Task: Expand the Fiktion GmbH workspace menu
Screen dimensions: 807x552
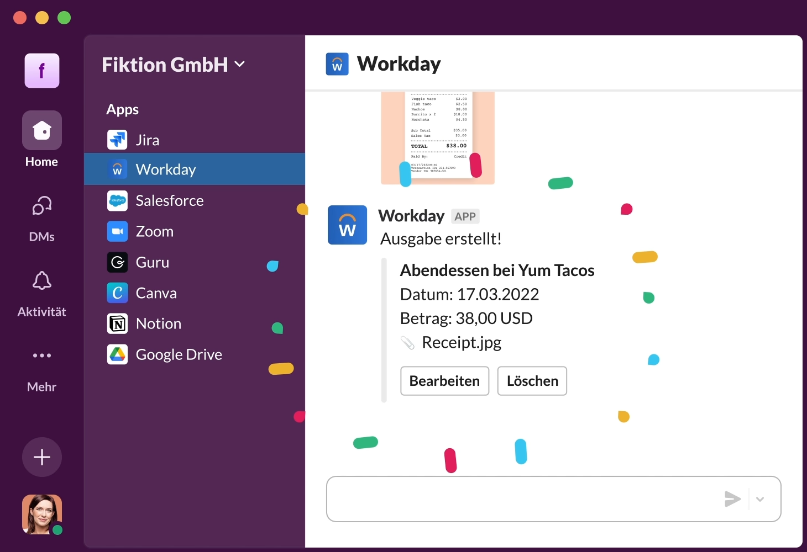Action: pyautogui.click(x=174, y=65)
